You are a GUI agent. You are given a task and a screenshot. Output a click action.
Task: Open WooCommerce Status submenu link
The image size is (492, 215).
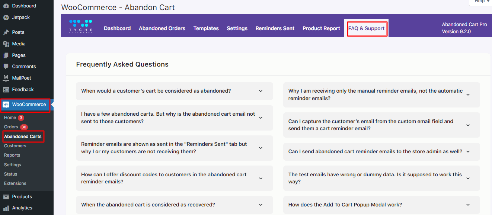11,174
